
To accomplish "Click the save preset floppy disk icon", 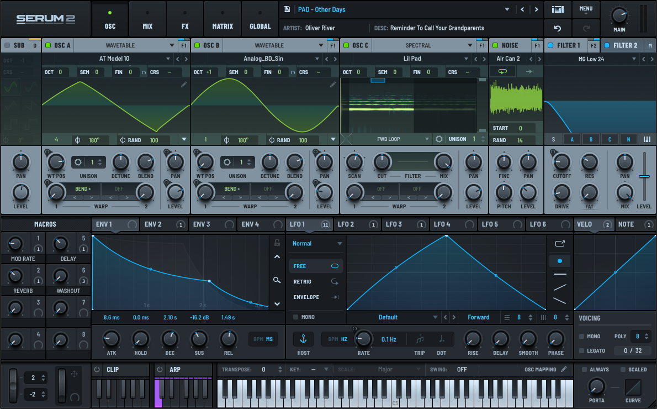I will click(287, 9).
